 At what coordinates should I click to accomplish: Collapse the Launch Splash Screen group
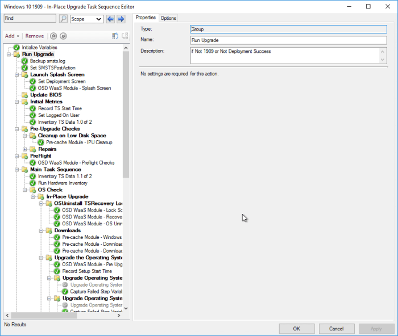click(x=17, y=74)
